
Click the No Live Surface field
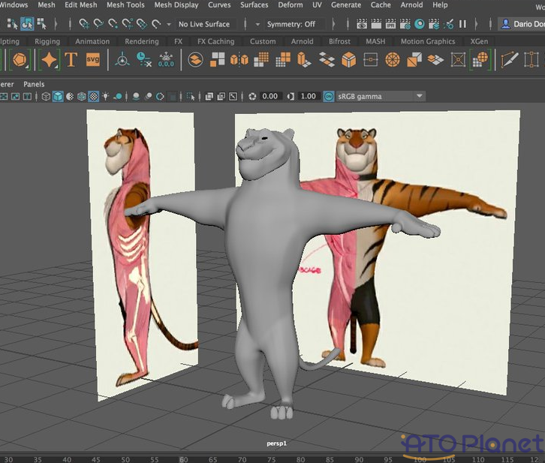(204, 24)
